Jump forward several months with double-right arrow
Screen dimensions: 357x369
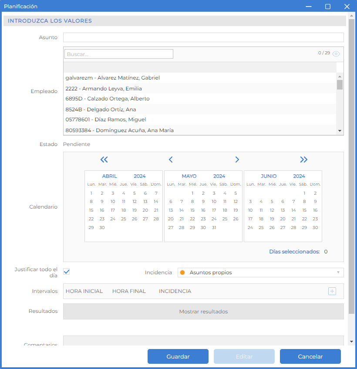pyautogui.click(x=304, y=160)
